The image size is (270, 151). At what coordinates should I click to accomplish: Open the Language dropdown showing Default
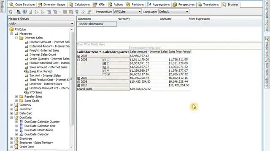[x=173, y=12]
